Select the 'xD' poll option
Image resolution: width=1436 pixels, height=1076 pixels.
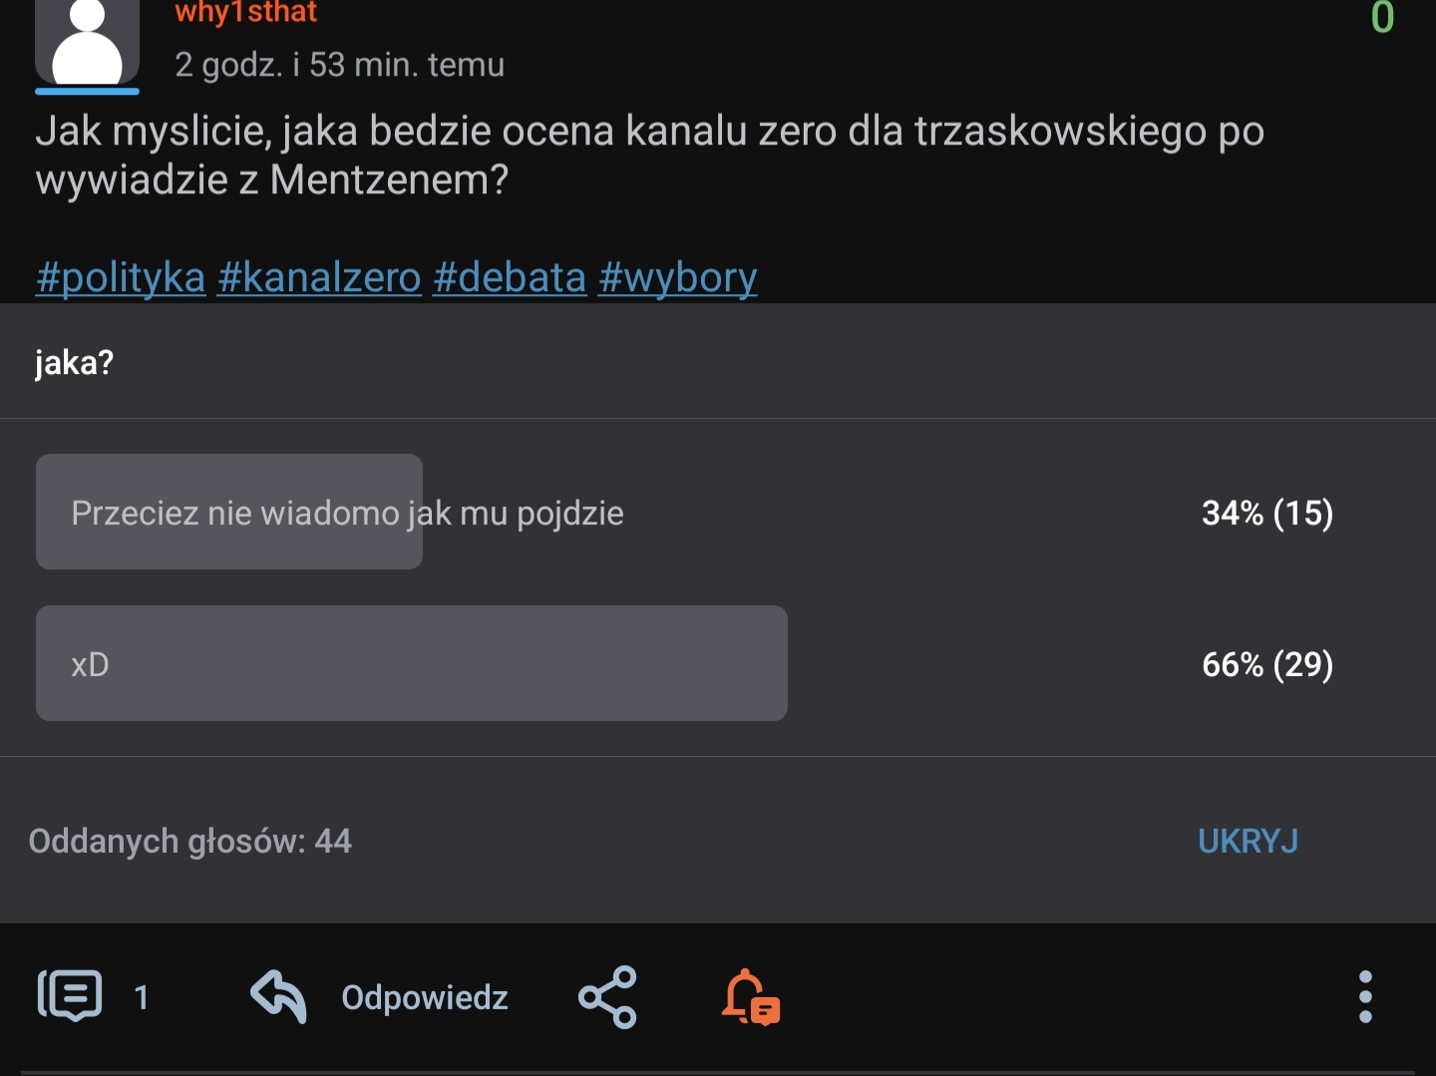tap(411, 663)
